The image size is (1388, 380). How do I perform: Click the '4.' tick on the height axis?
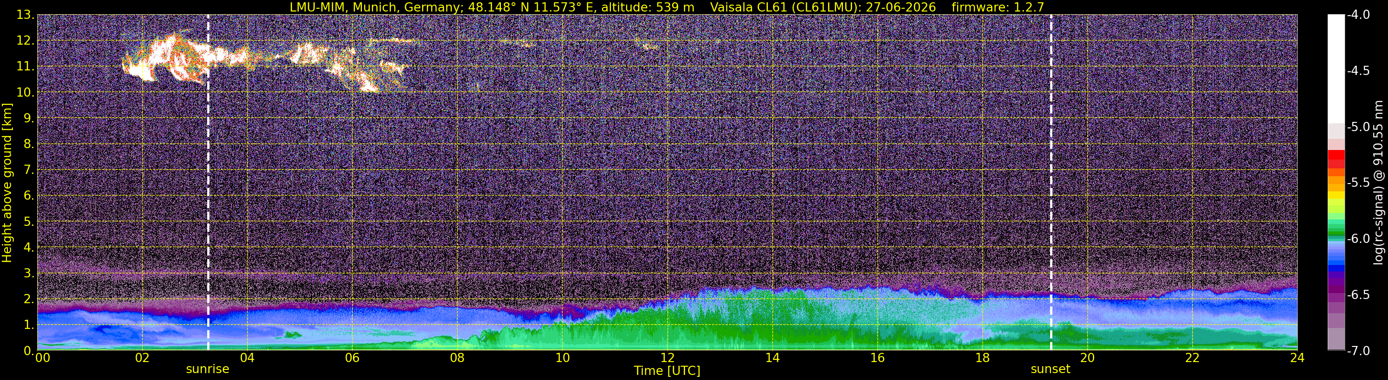tap(29, 248)
